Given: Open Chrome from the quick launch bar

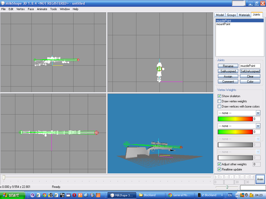Looking at the screenshot, I should coord(44,195).
